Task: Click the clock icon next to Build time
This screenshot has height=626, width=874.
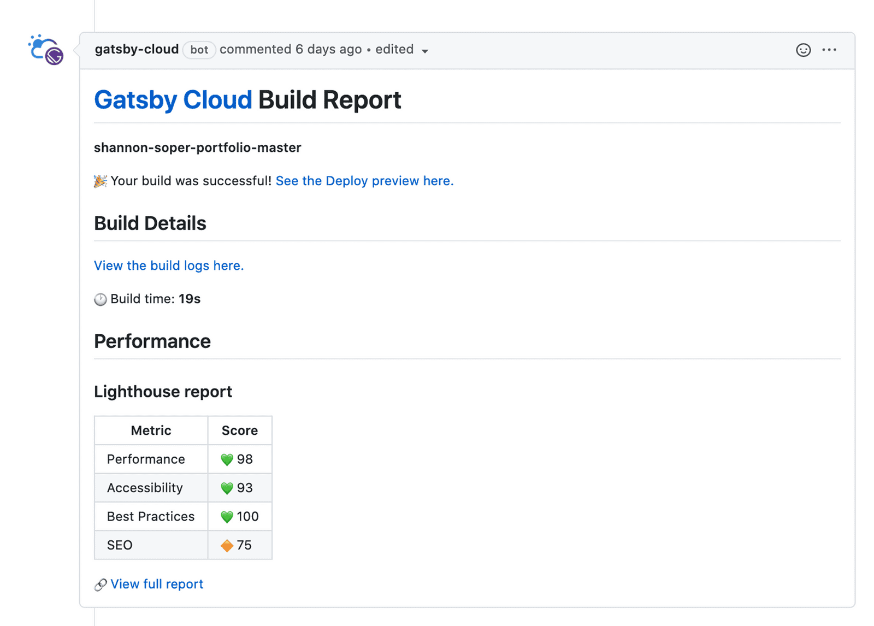Action: pyautogui.click(x=101, y=299)
